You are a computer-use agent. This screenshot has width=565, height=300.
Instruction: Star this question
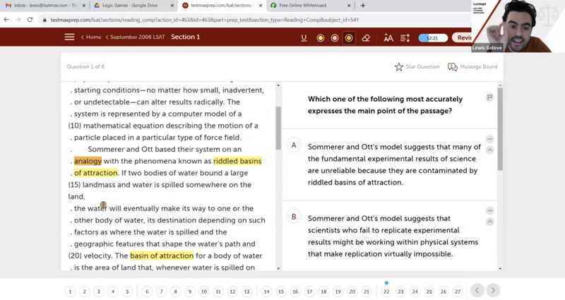[x=417, y=67]
